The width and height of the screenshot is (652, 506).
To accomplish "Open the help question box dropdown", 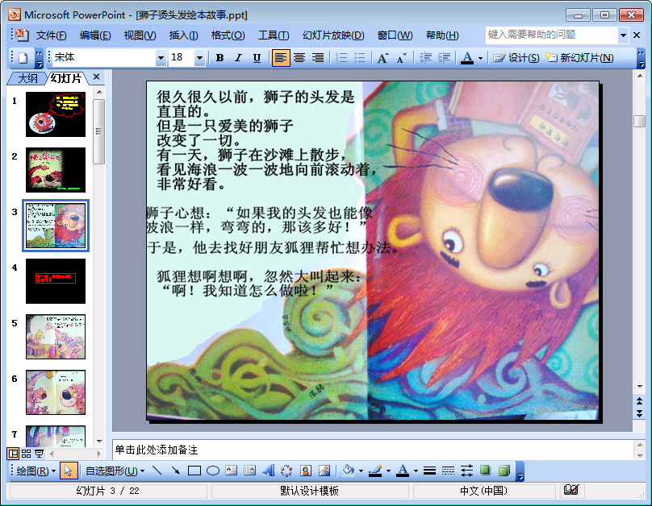I will click(623, 35).
